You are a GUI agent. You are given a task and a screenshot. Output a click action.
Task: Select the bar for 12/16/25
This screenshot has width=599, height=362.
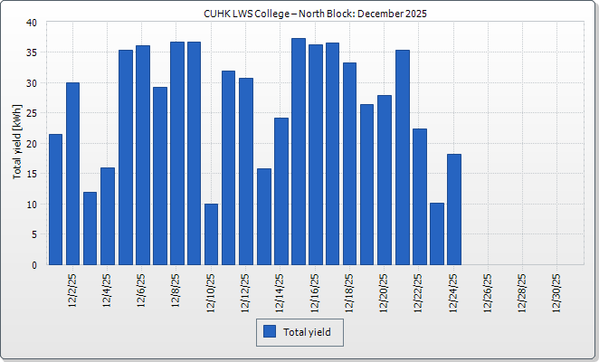[x=315, y=155]
